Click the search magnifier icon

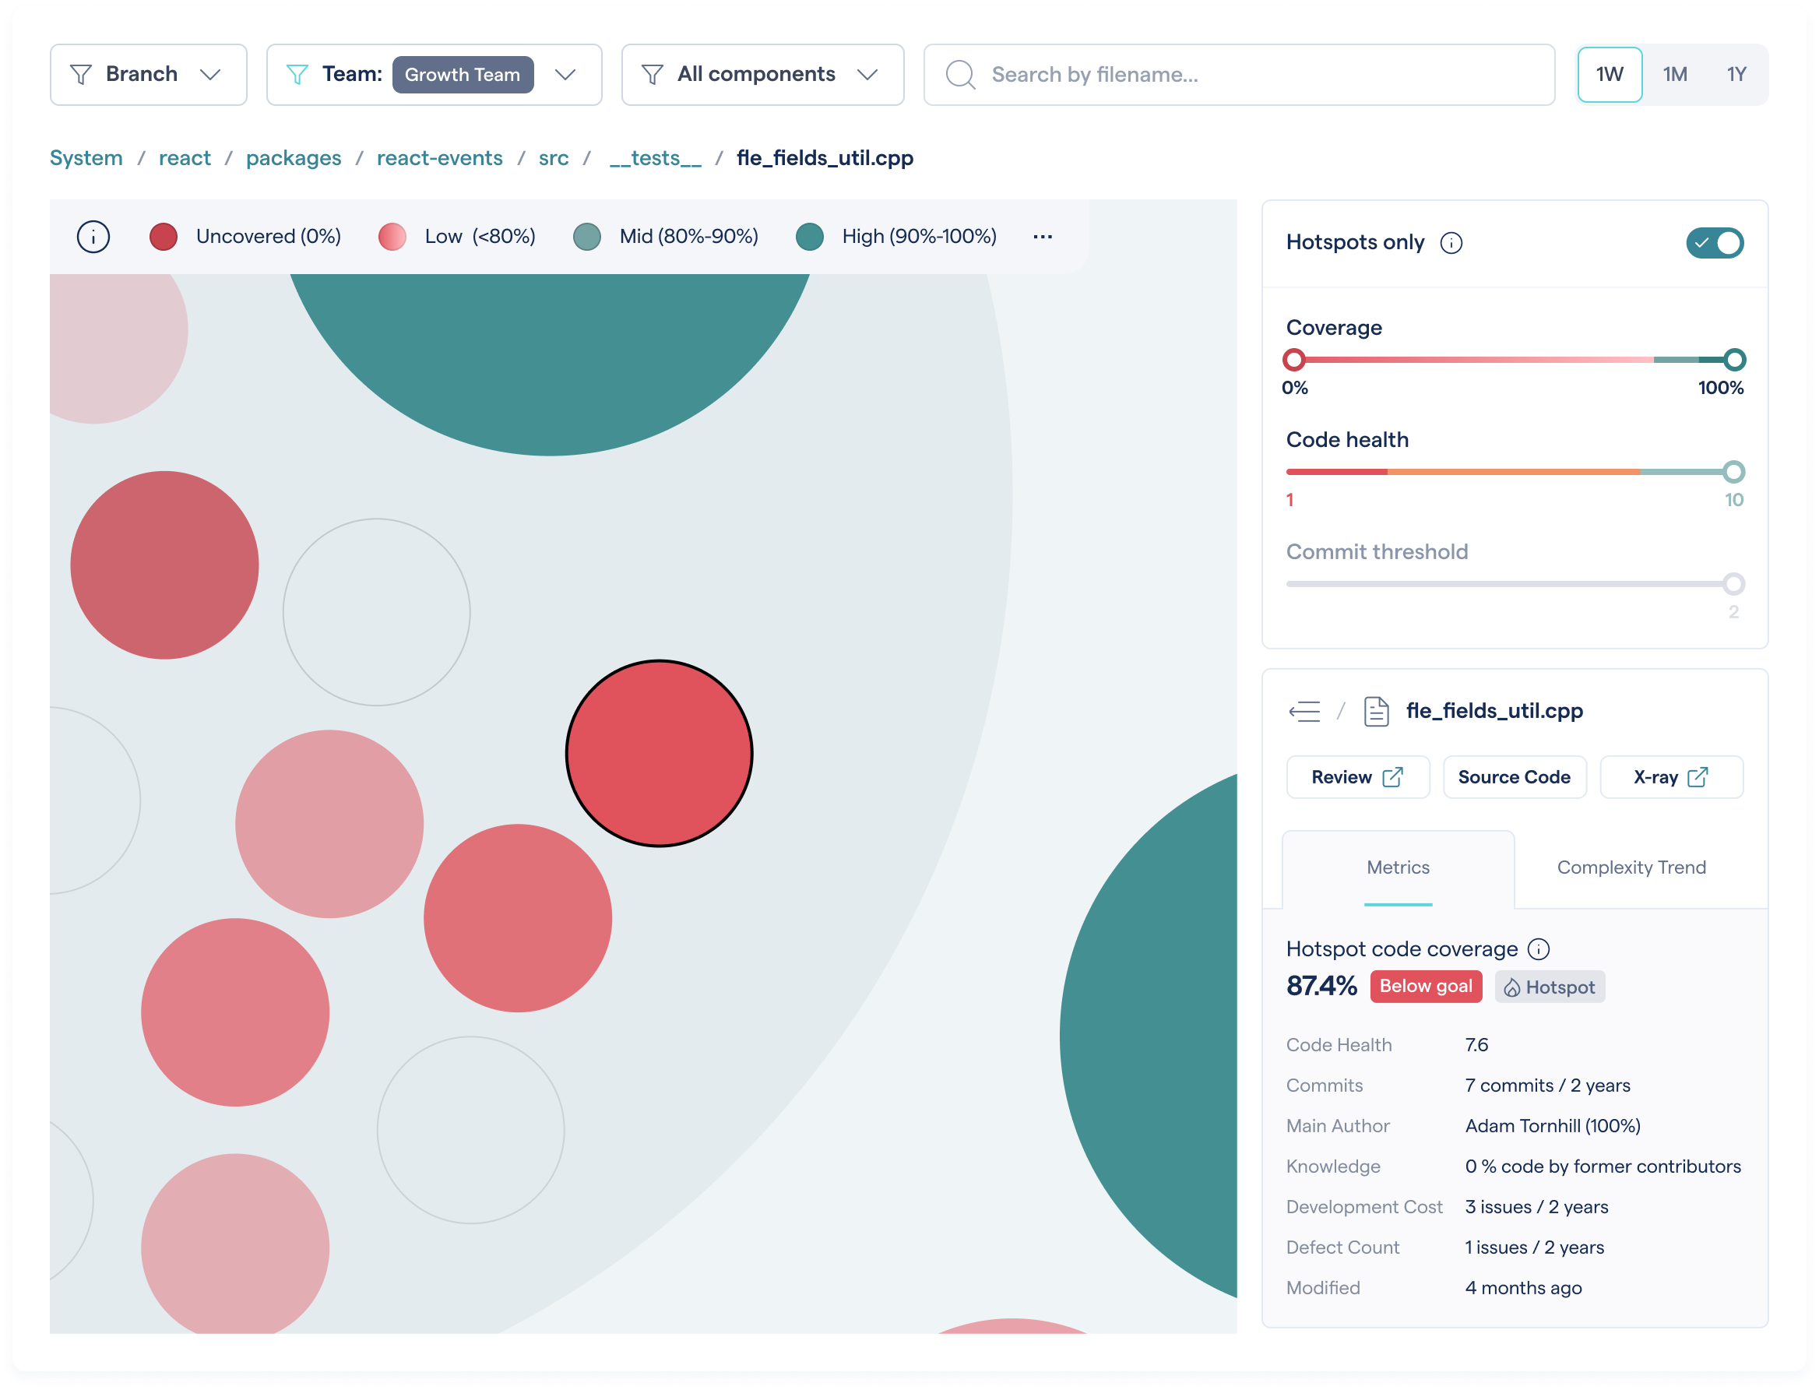point(959,75)
